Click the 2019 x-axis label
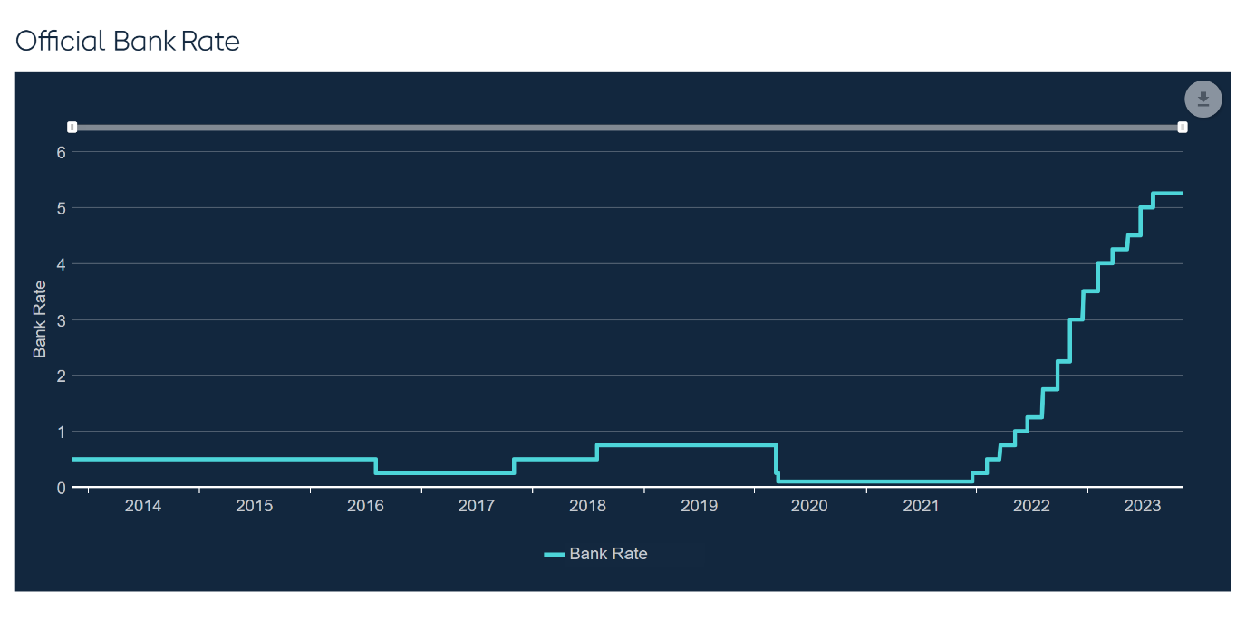The height and width of the screenshot is (619, 1246). [699, 506]
